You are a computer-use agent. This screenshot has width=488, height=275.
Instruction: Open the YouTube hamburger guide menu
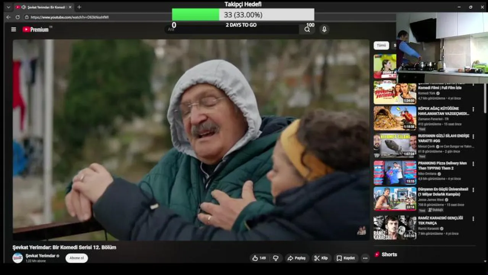13,29
